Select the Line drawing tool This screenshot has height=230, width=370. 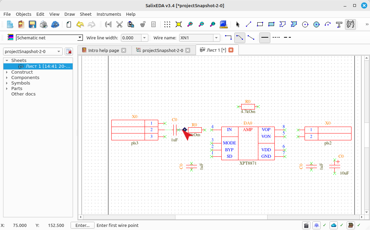pos(248,25)
